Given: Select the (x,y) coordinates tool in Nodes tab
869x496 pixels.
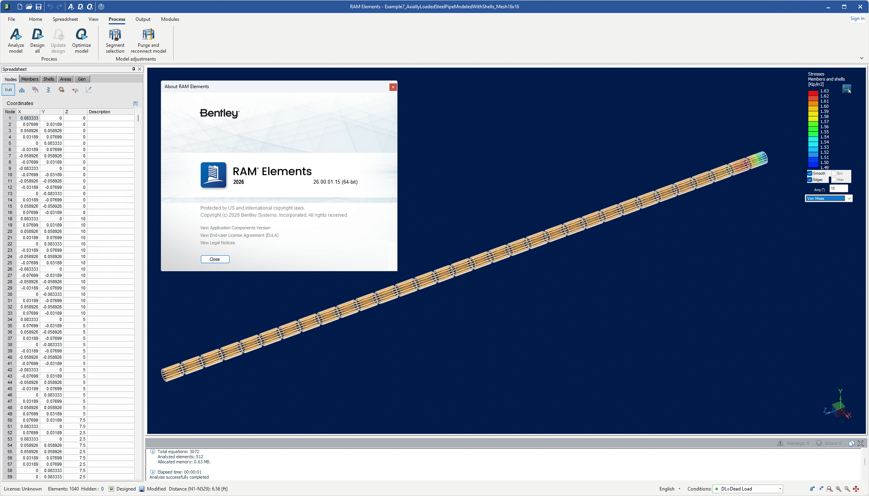Looking at the screenshot, I should (8, 90).
